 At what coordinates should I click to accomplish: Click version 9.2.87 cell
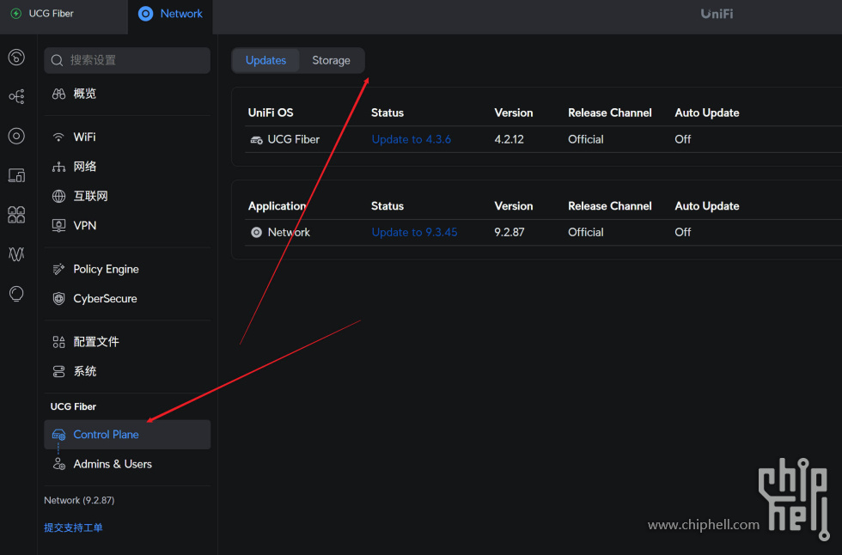509,233
